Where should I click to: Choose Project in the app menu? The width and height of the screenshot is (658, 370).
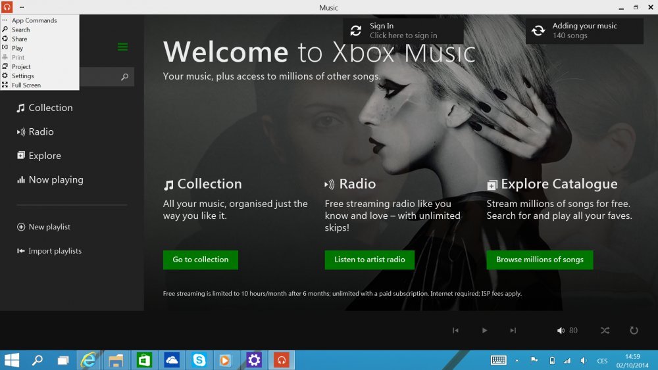tap(21, 66)
